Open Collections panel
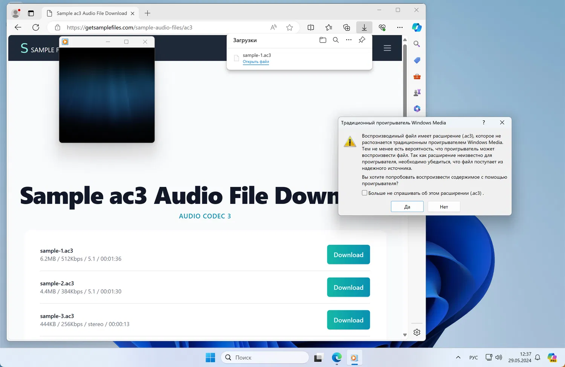The height and width of the screenshot is (367, 565). pos(347,27)
